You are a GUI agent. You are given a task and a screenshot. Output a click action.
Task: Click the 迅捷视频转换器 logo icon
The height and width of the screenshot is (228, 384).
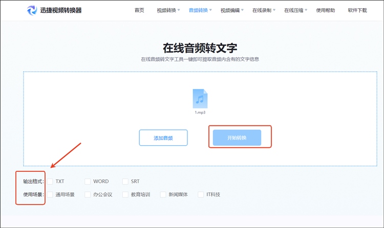pyautogui.click(x=32, y=10)
